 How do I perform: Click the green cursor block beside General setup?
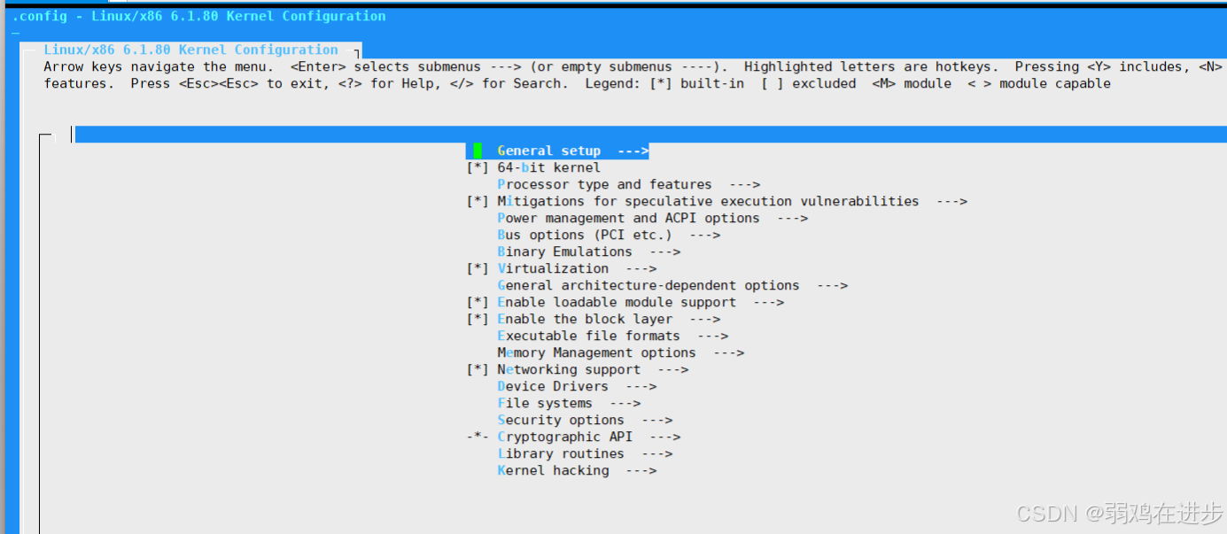click(x=478, y=151)
